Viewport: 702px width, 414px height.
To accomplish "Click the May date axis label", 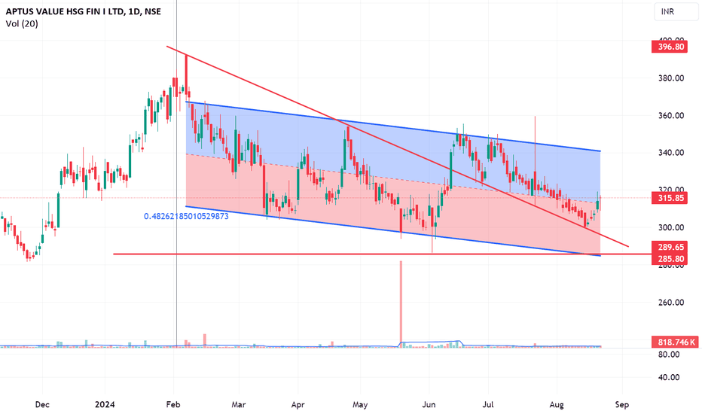I will [x=360, y=405].
